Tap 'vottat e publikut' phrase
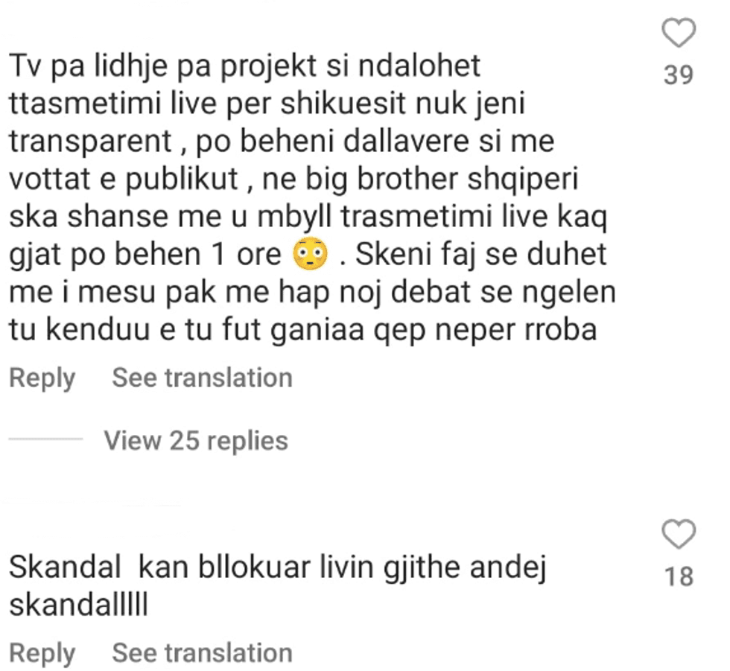 click(x=124, y=179)
